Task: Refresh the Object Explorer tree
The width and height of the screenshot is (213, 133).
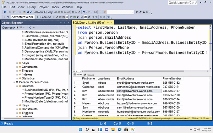Action: (30, 28)
